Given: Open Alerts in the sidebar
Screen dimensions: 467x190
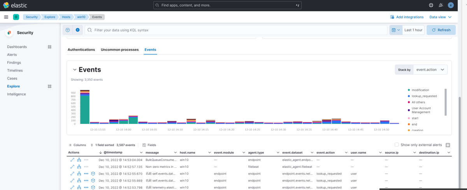Looking at the screenshot, I should click(12, 55).
